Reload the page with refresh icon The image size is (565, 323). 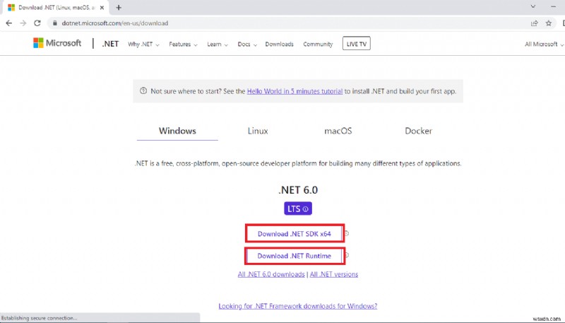tap(37, 23)
